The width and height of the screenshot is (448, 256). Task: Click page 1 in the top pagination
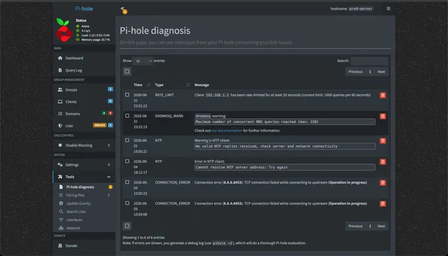coord(370,72)
